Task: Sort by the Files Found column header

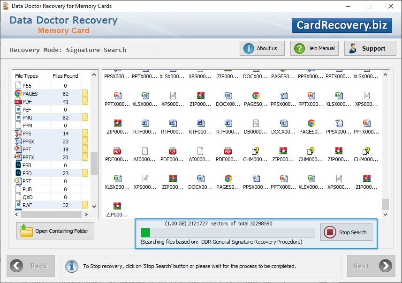Action: pos(65,76)
